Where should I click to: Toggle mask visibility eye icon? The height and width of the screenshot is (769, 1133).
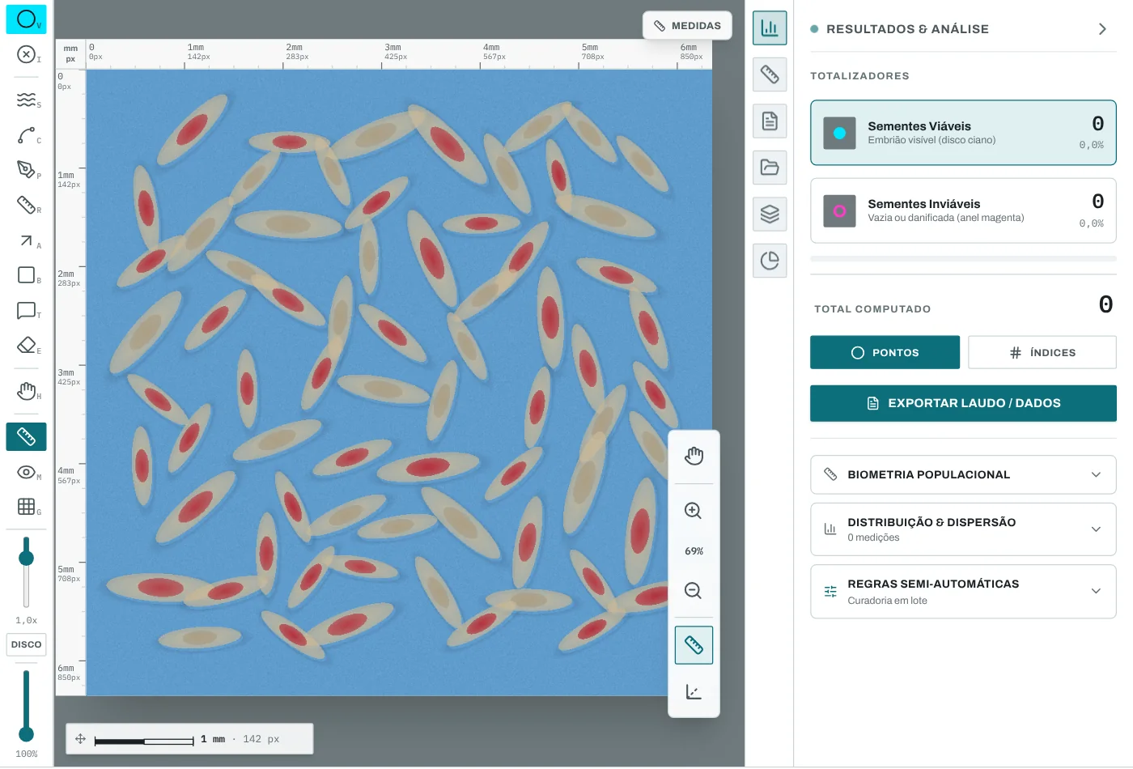[27, 472]
